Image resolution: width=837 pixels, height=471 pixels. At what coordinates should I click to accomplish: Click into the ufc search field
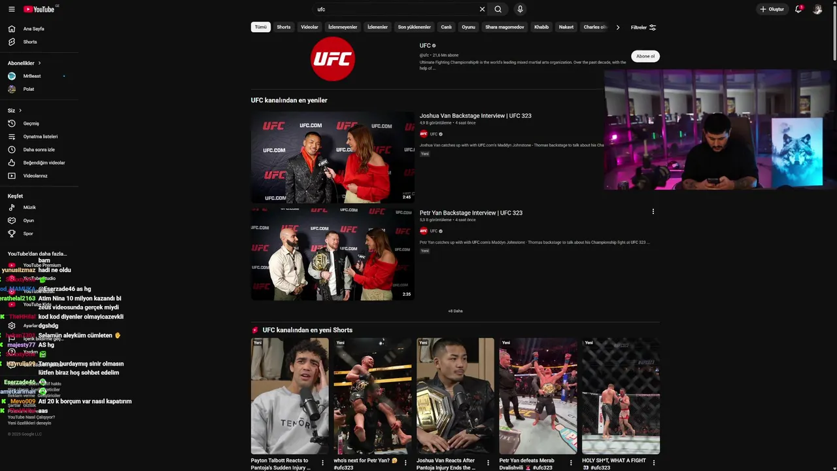tap(396, 9)
